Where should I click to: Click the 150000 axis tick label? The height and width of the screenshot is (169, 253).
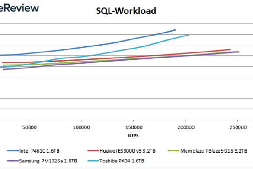click(134, 127)
